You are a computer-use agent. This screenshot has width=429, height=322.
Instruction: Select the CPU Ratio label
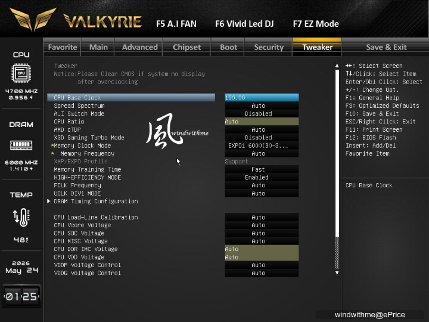[69, 122]
